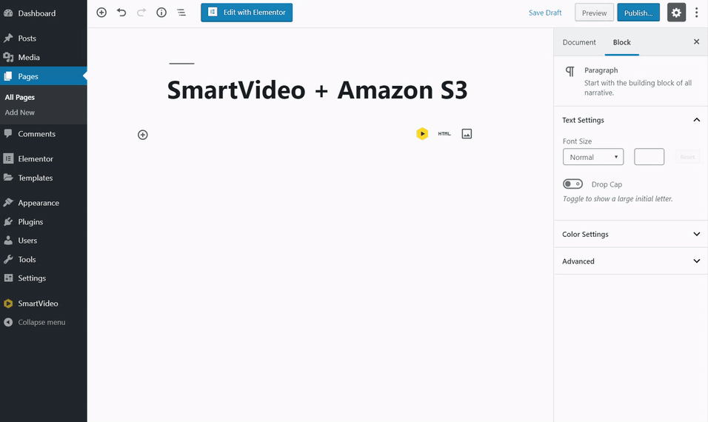Screen dimensions: 708x422
Task: Insert an HTML block shortcut
Action: tap(444, 134)
